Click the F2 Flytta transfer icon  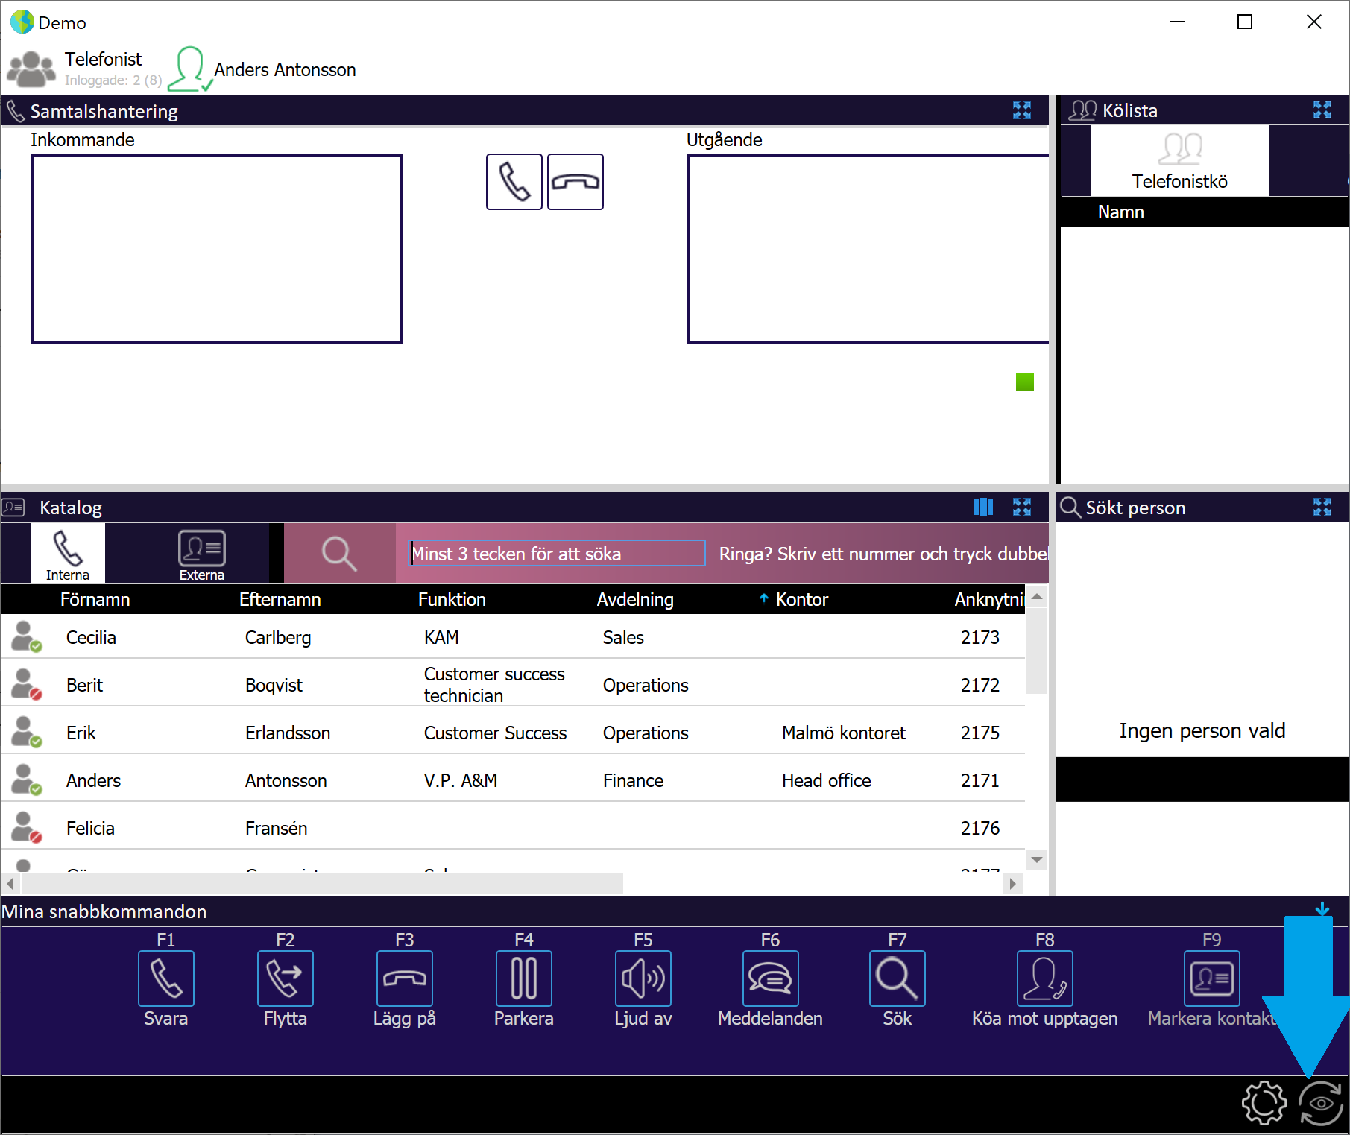[x=285, y=978]
